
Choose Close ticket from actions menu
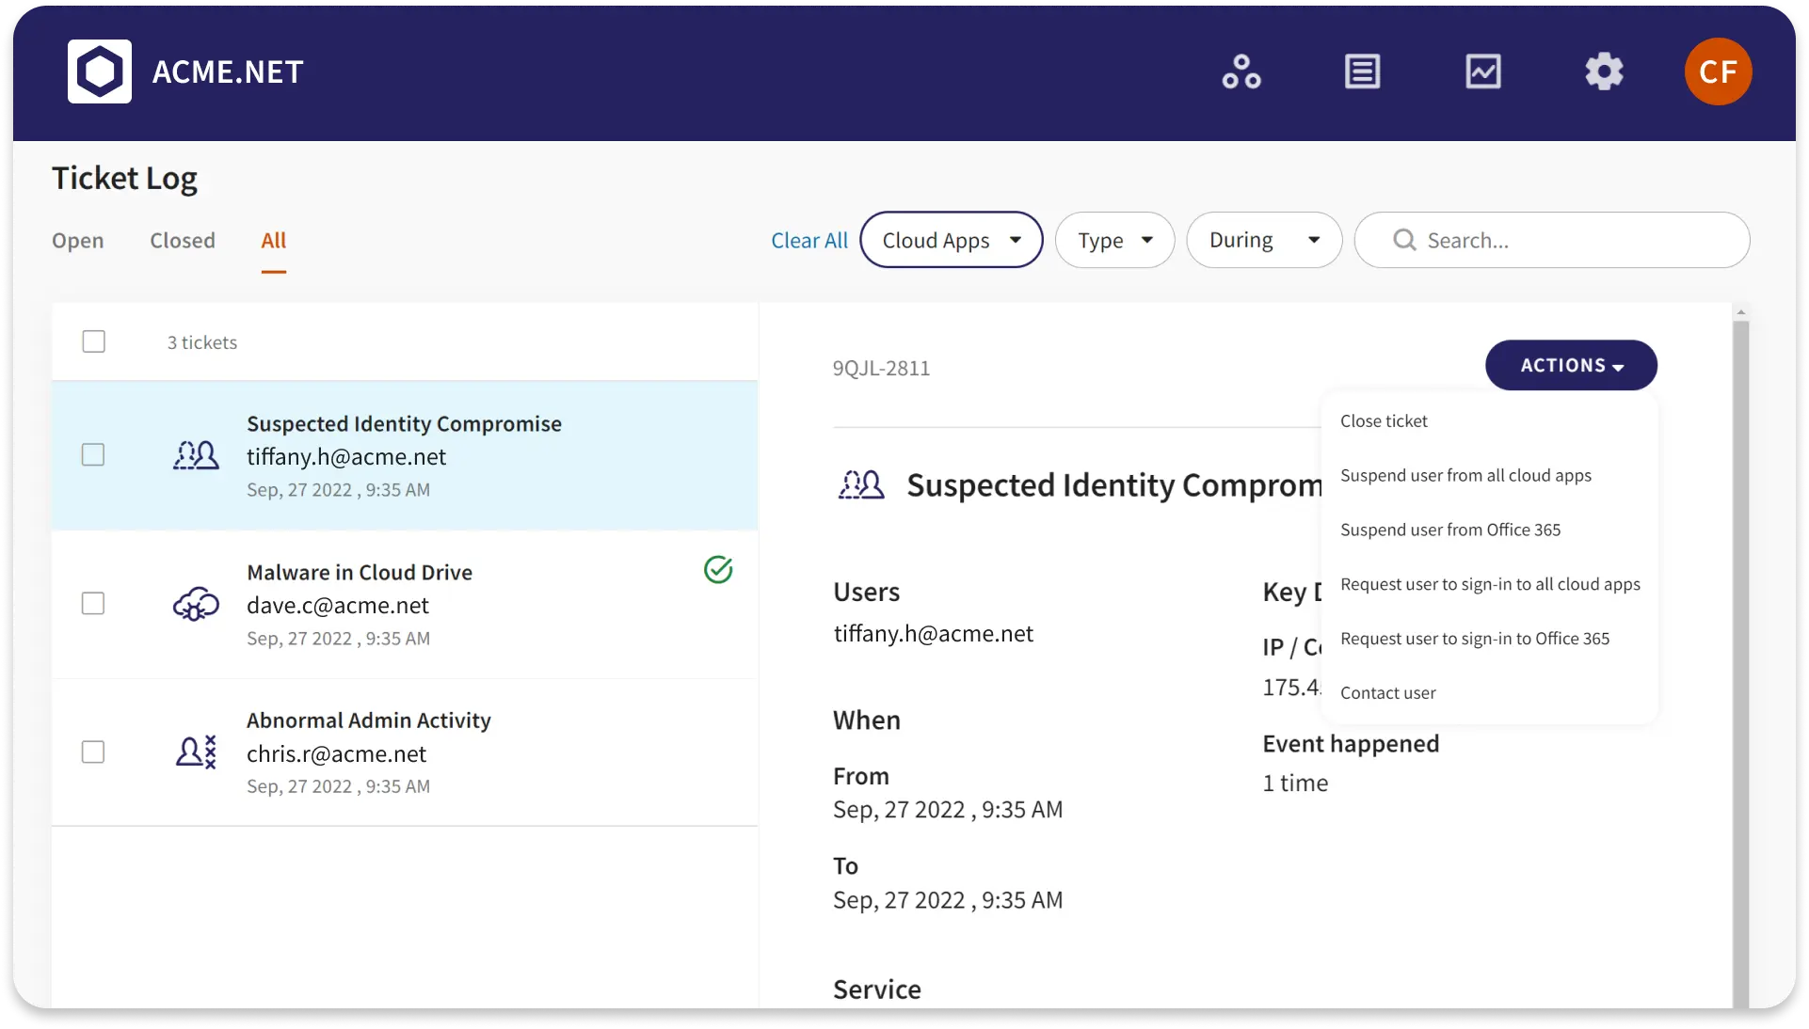pyautogui.click(x=1384, y=420)
